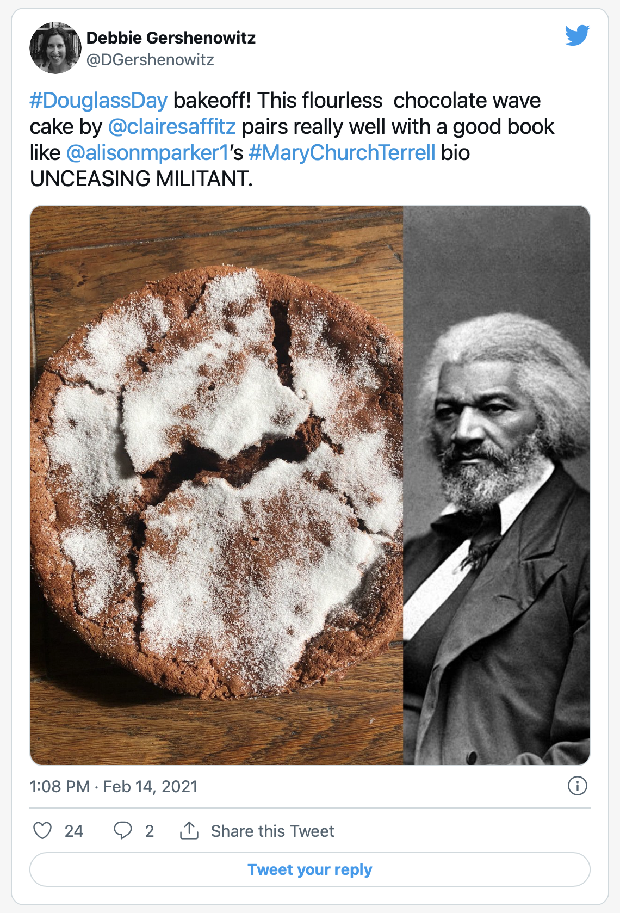Click the Debbie Gershenowitz display name
This screenshot has width=620, height=913.
click(x=171, y=38)
